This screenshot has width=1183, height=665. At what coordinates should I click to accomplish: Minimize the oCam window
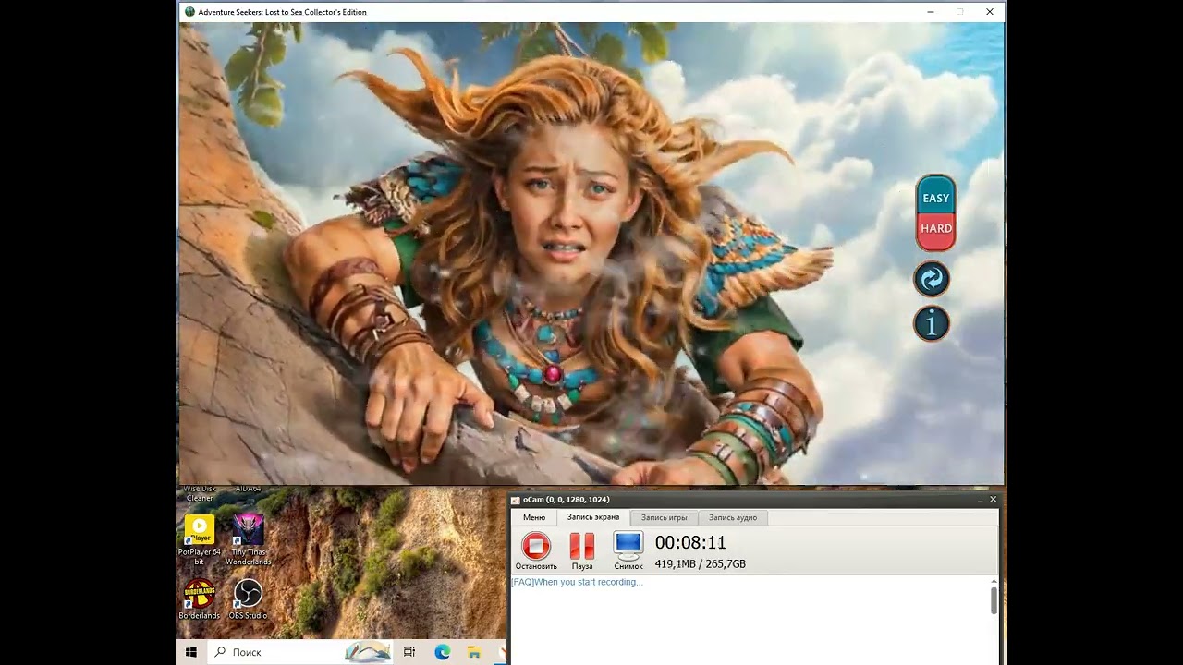pos(979,500)
